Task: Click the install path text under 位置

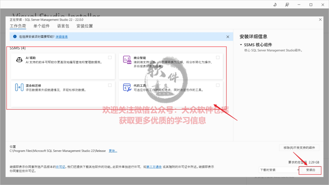Action: [58, 151]
